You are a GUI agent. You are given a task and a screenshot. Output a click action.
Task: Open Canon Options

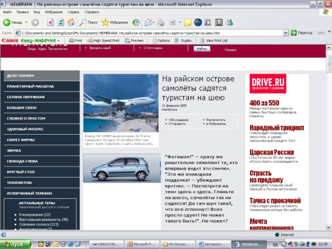[161, 40]
